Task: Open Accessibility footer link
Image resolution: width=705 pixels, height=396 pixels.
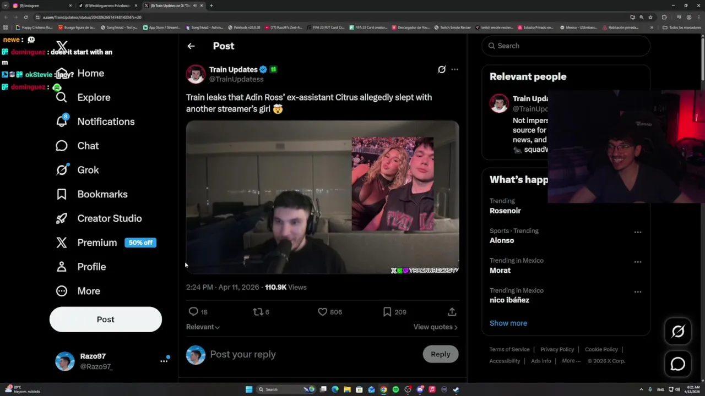Action: pos(505,361)
